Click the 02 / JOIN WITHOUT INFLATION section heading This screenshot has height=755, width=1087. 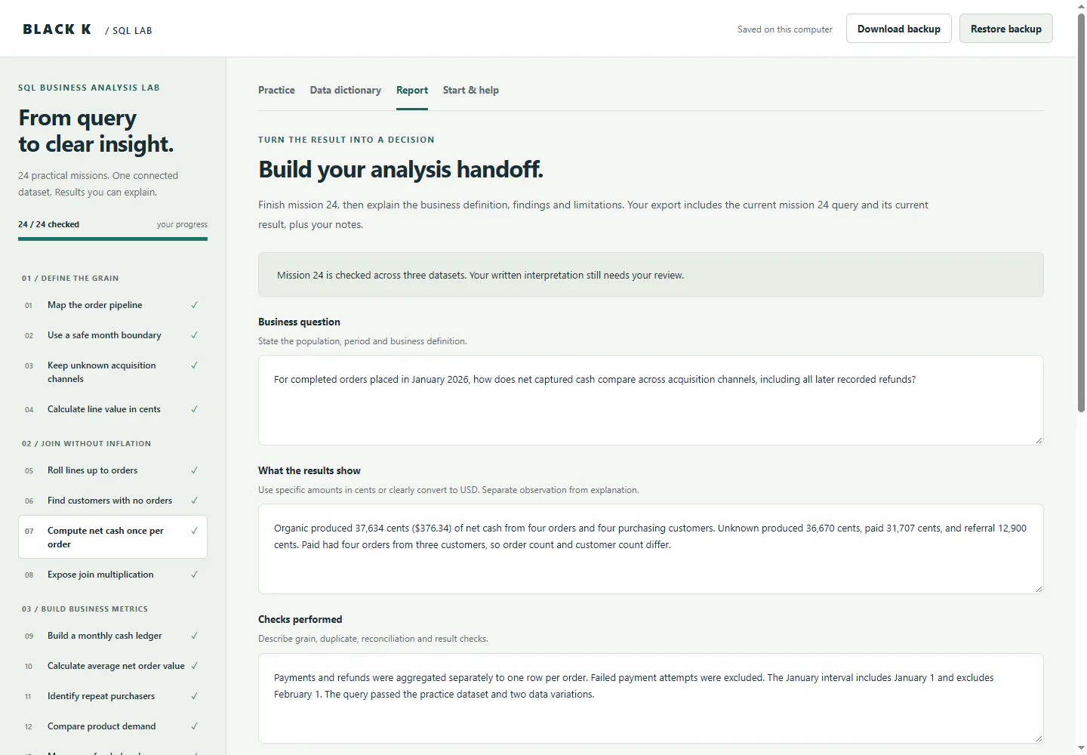click(x=86, y=443)
